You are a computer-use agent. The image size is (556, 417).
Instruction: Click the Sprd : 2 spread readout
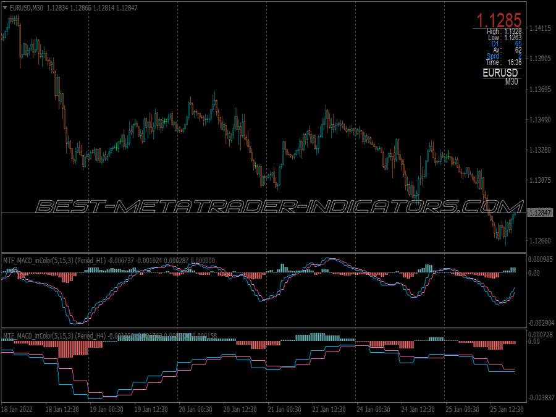click(504, 56)
